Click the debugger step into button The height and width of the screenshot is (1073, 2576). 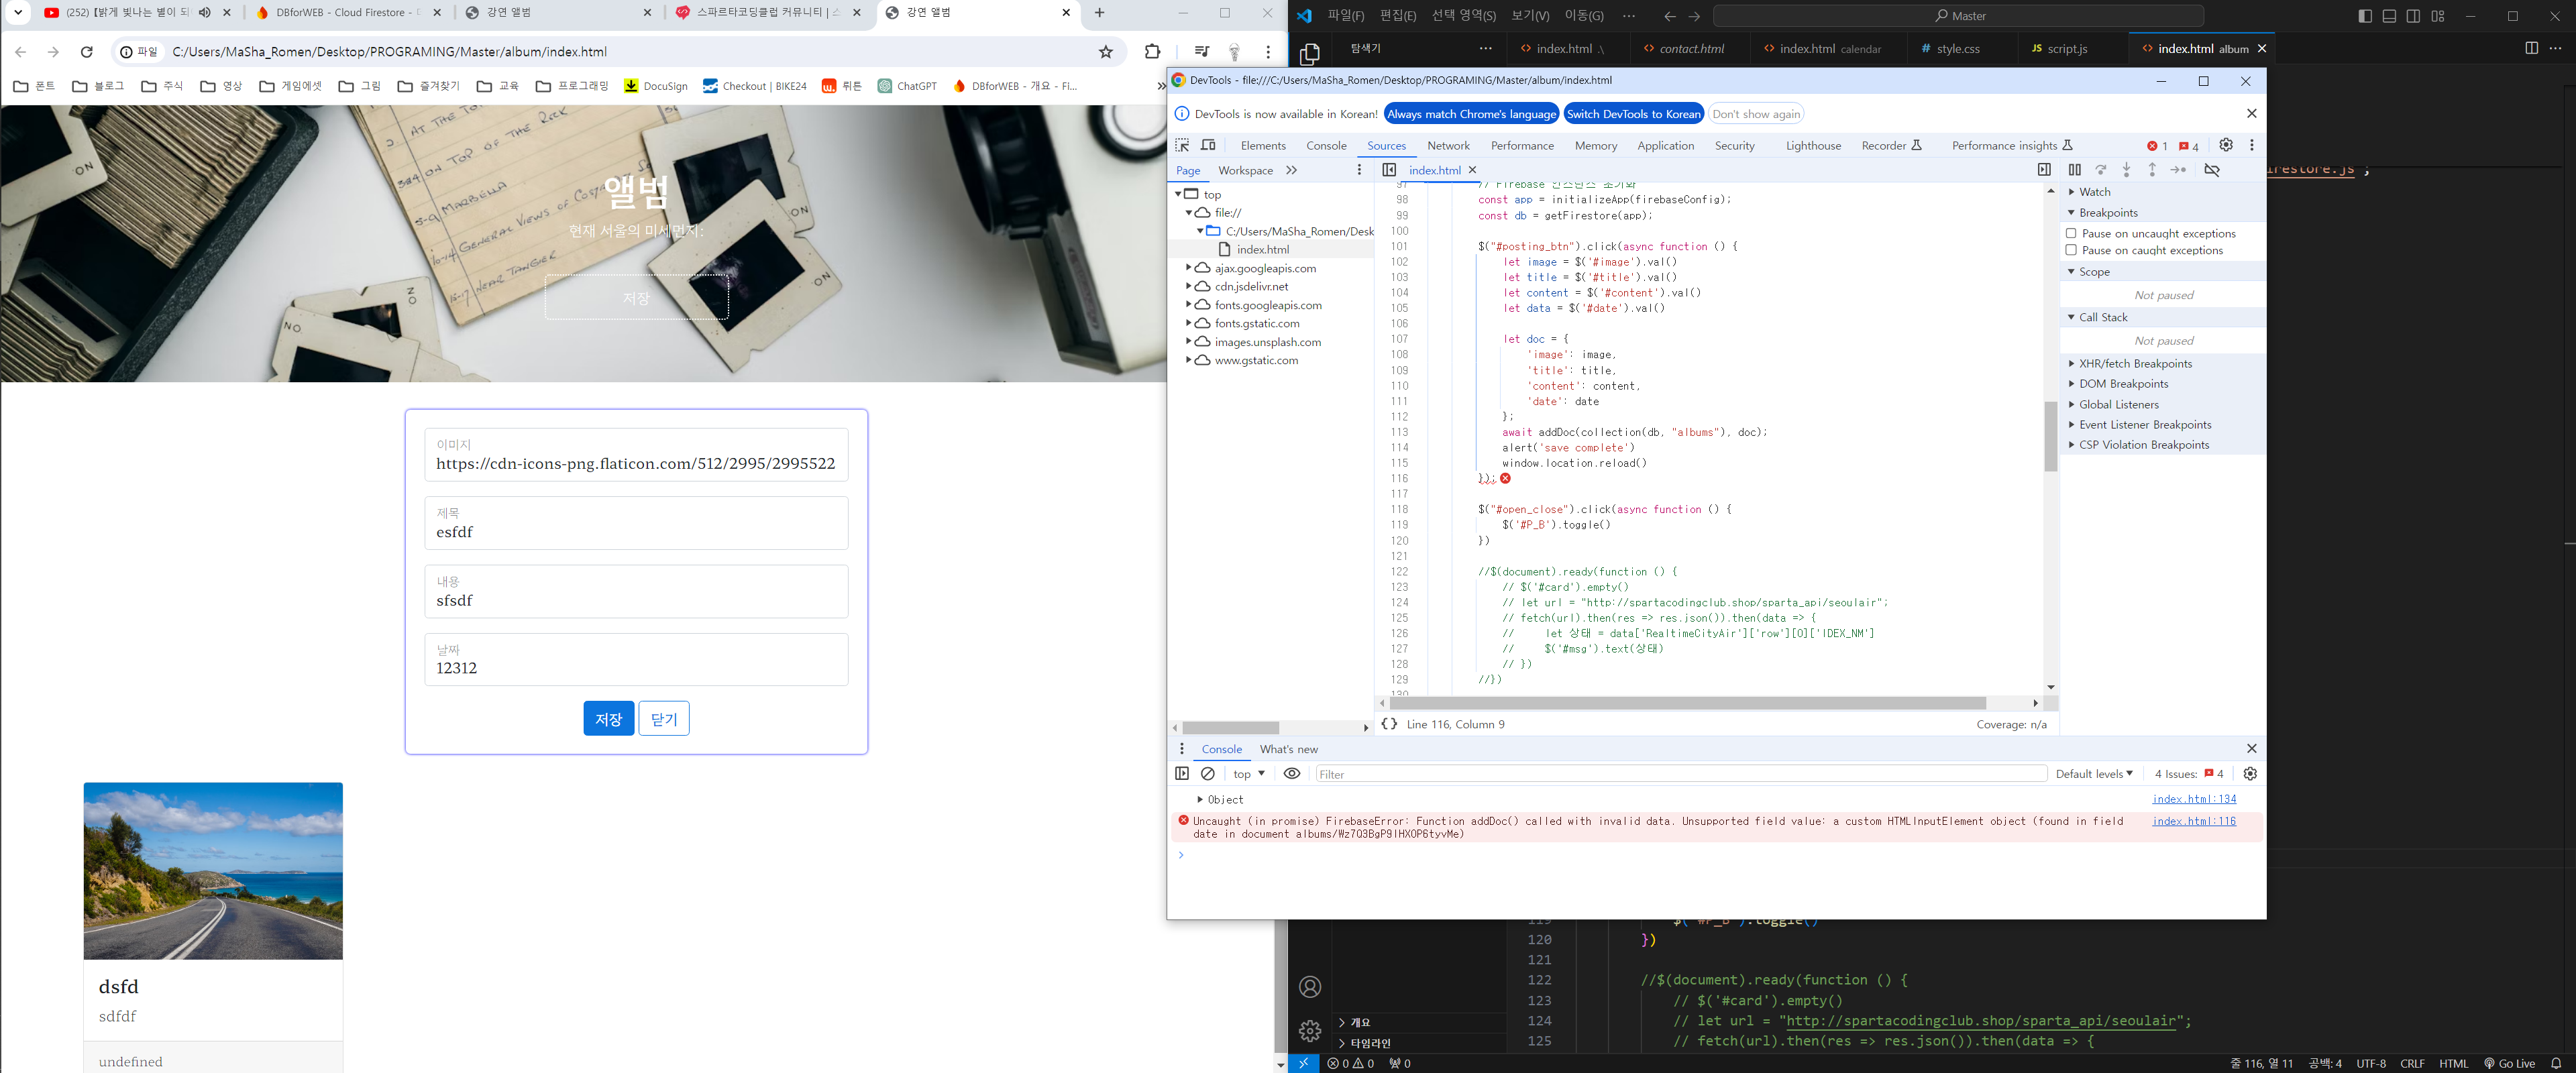point(2127,170)
